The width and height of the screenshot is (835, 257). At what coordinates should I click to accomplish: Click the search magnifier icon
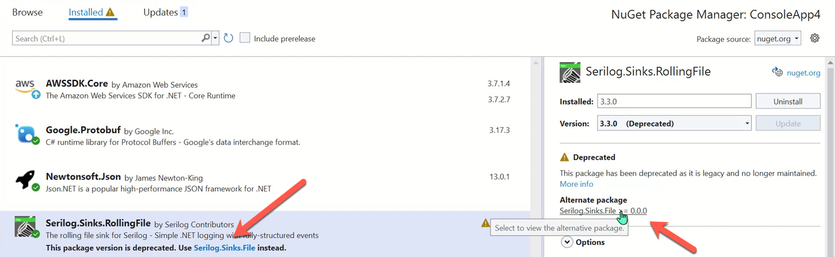pos(206,38)
